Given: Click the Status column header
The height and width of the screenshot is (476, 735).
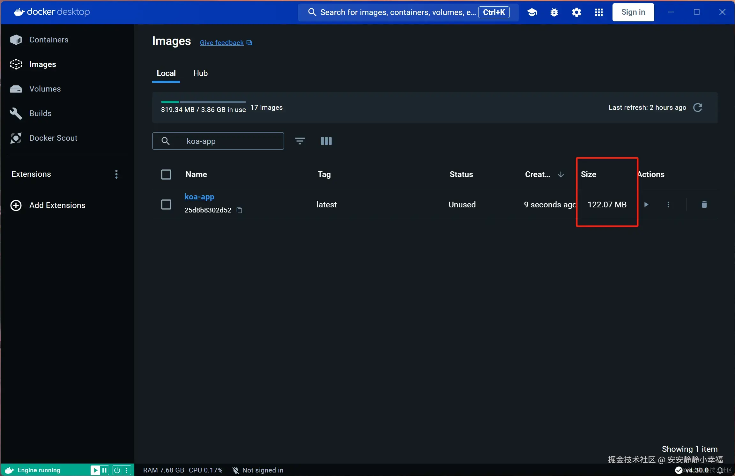Looking at the screenshot, I should click(461, 175).
